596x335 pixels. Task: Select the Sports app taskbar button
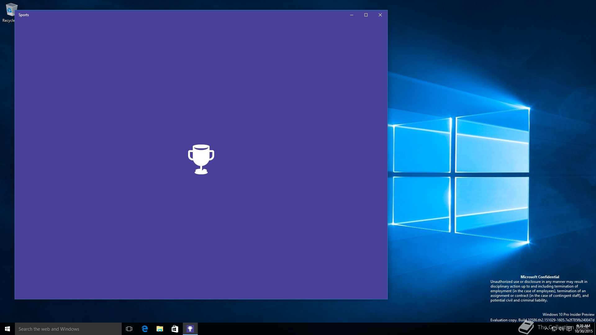pos(190,329)
